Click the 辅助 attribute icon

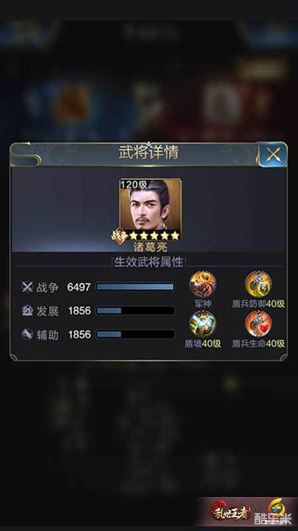27,335
